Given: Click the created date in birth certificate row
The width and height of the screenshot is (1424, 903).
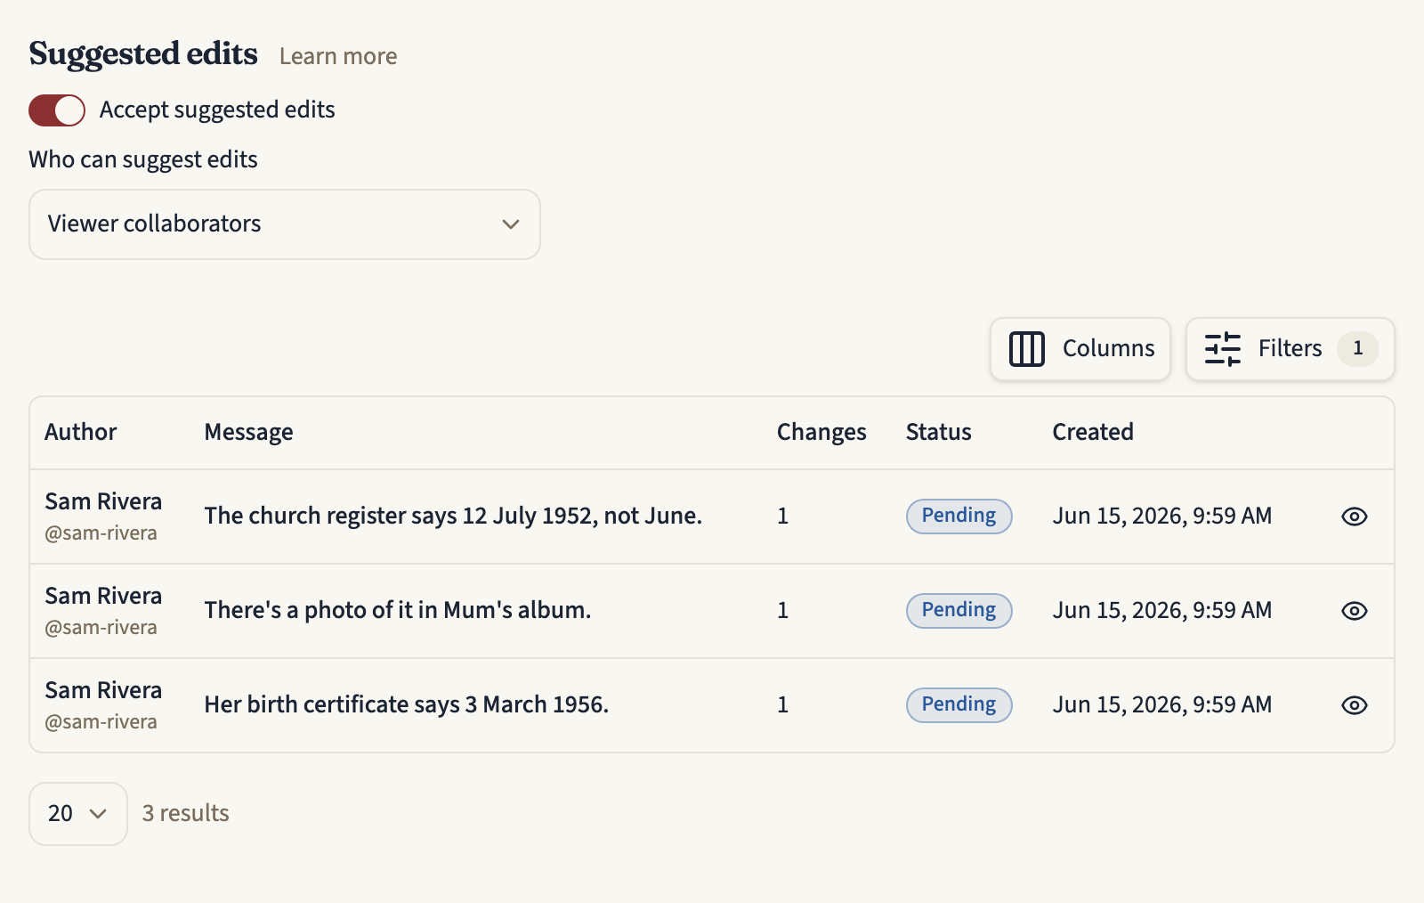Looking at the screenshot, I should 1162,705.
